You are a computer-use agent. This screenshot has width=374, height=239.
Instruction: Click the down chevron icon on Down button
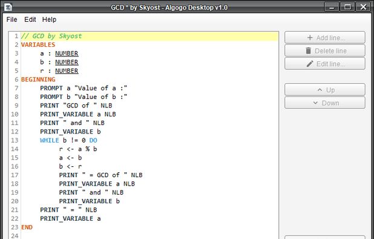[315, 103]
